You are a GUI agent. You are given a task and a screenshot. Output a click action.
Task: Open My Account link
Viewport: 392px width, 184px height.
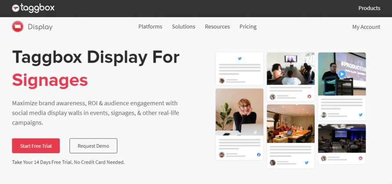click(x=366, y=27)
